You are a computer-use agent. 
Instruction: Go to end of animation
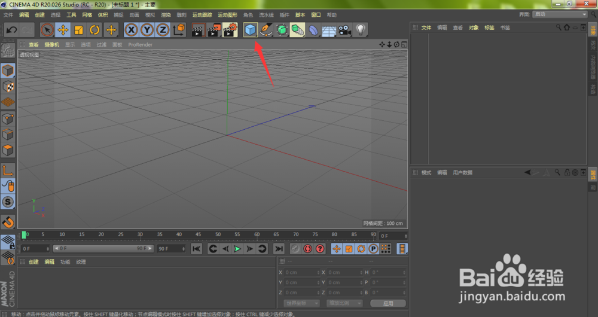(279, 249)
